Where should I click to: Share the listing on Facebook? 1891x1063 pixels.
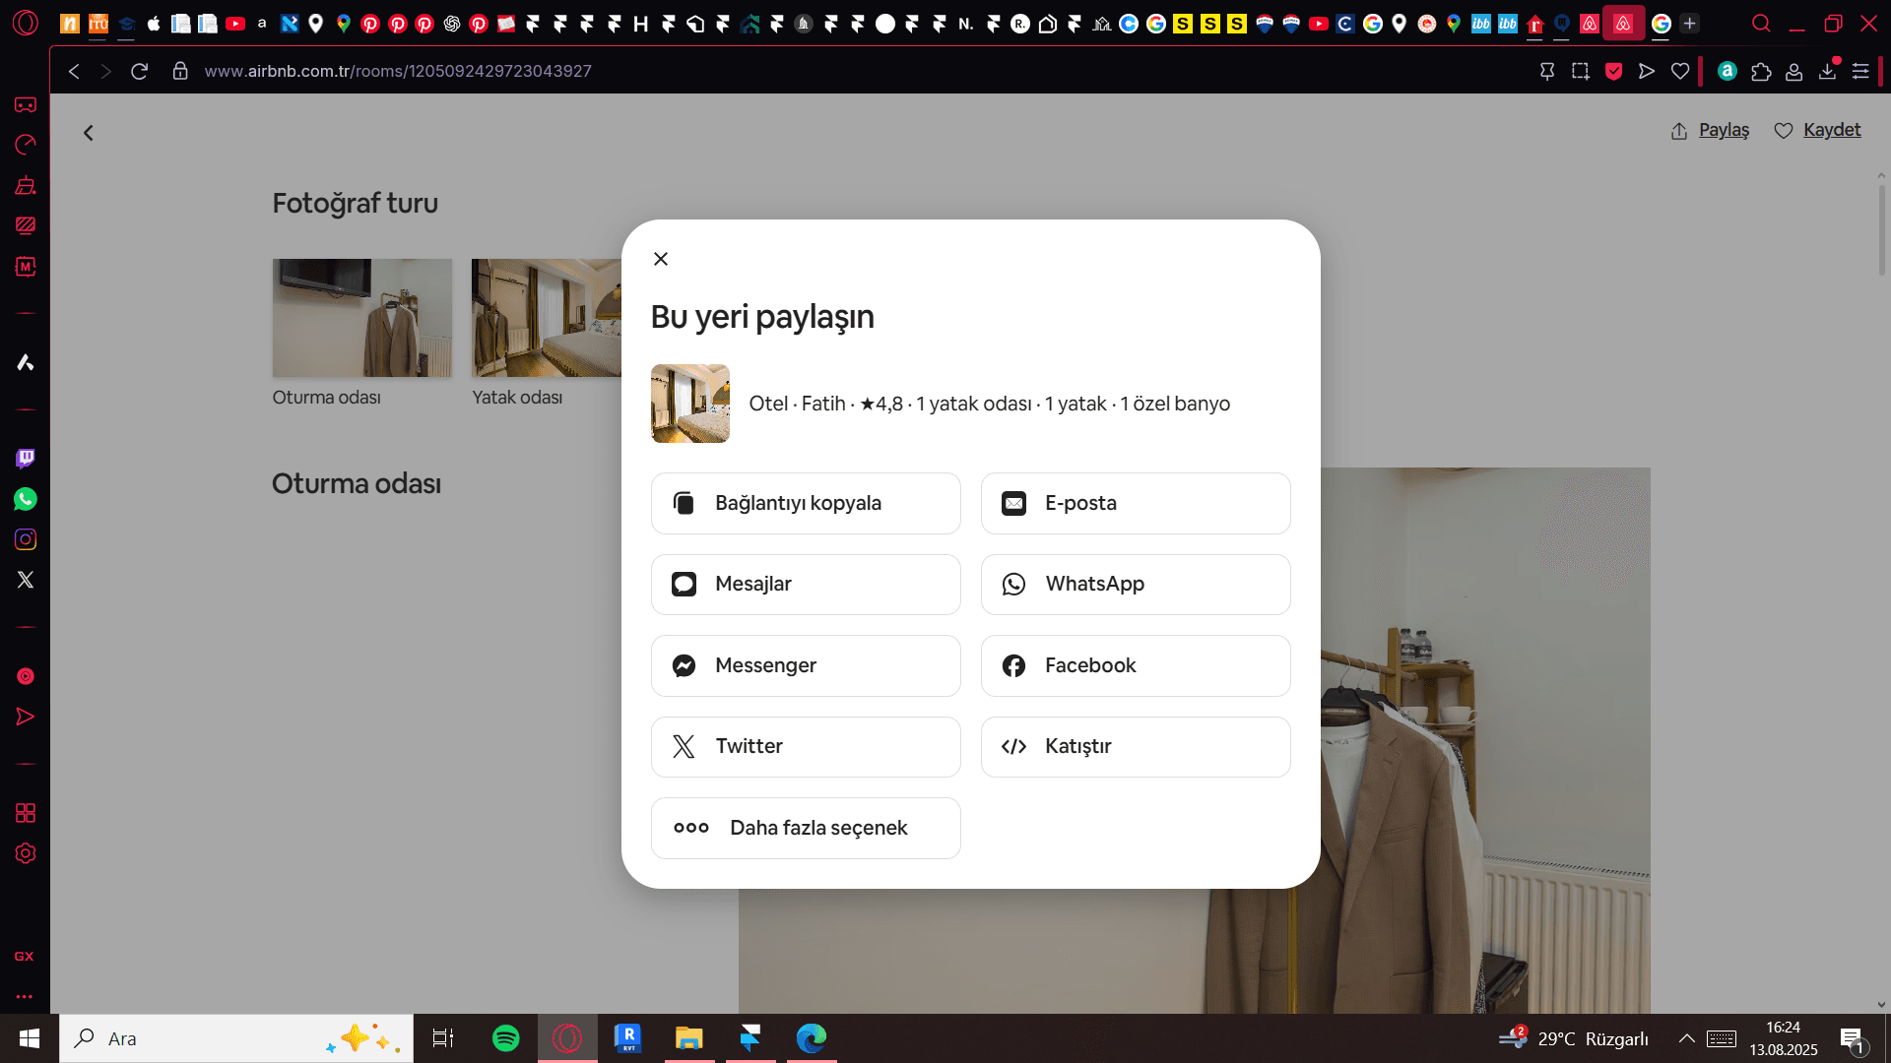pyautogui.click(x=1135, y=665)
